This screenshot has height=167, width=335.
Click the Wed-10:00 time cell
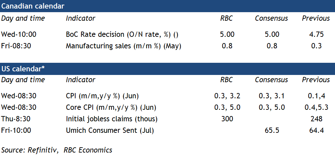[19, 35]
